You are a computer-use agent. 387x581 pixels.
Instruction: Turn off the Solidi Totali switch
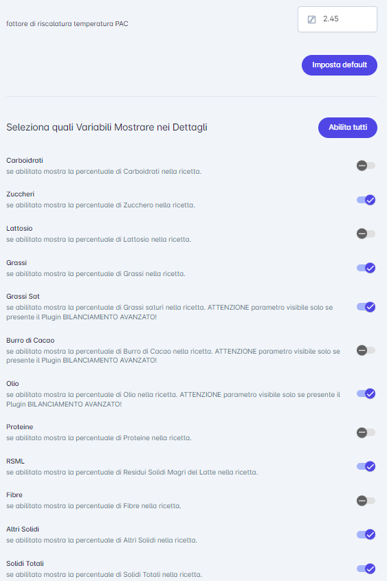366,569
